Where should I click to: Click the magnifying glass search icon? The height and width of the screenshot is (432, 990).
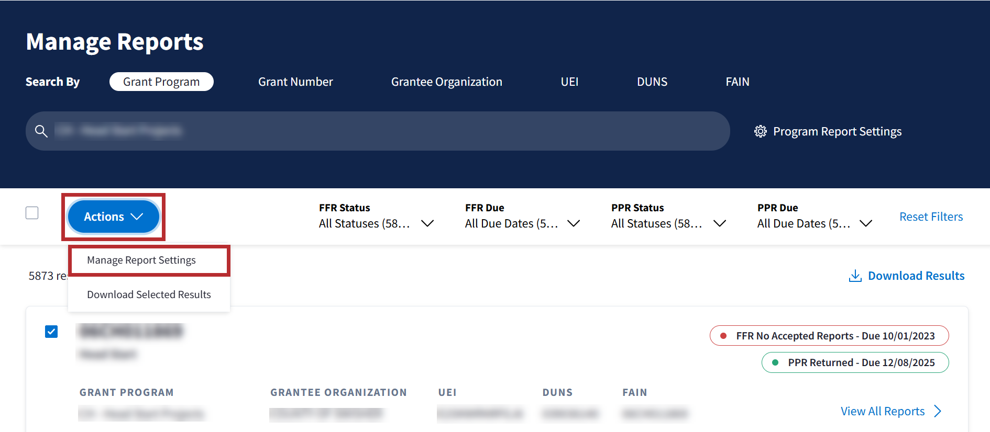tap(41, 131)
